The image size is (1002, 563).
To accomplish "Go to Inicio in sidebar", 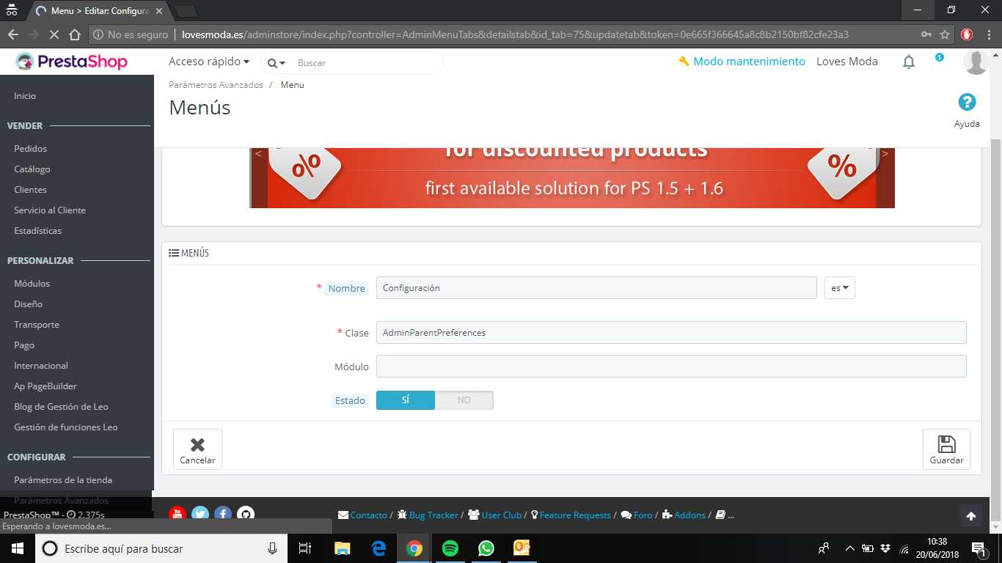I will (25, 96).
